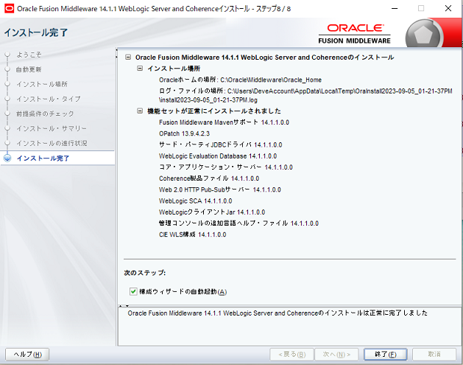This screenshot has height=365, width=463.
Task: Click the grey pentagon sphere graphic
Action: coord(424,35)
